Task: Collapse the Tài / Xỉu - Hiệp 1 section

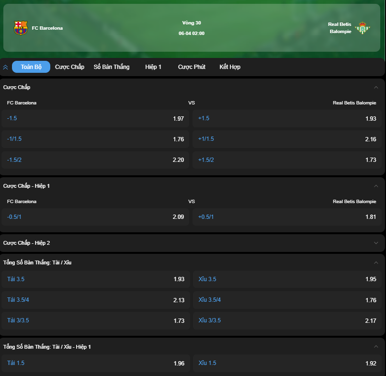Action: point(376,347)
